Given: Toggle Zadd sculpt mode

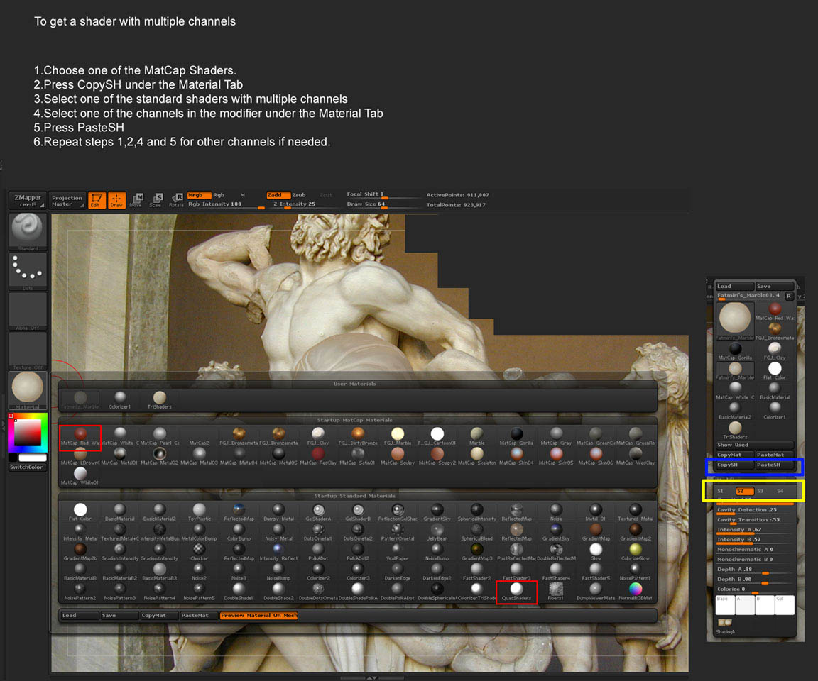Looking at the screenshot, I should 278,195.
